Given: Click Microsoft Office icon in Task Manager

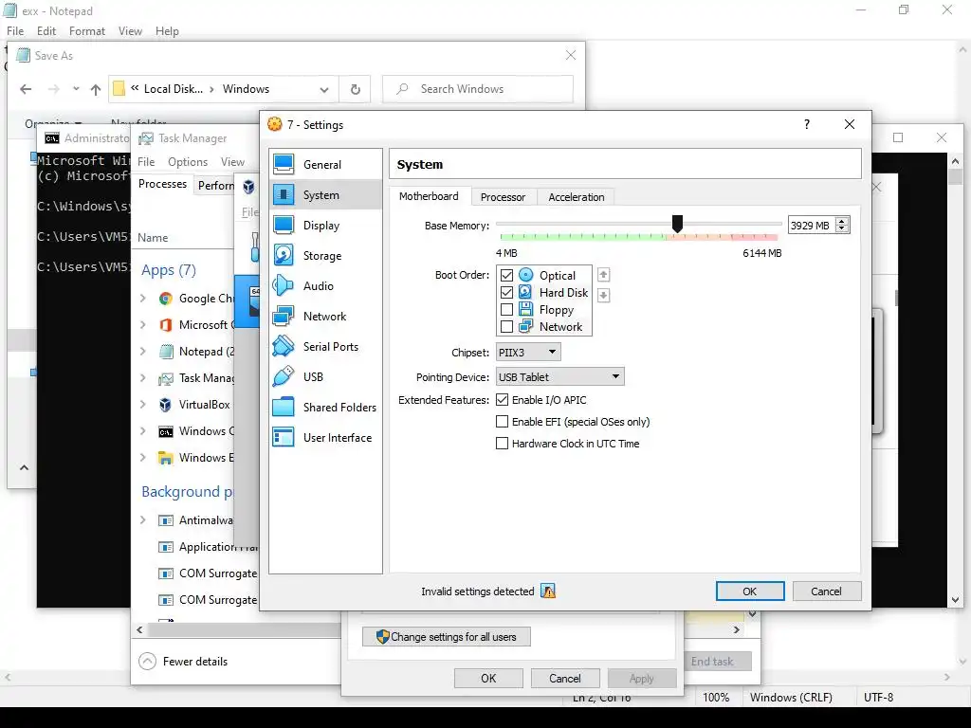Looking at the screenshot, I should pyautogui.click(x=165, y=325).
